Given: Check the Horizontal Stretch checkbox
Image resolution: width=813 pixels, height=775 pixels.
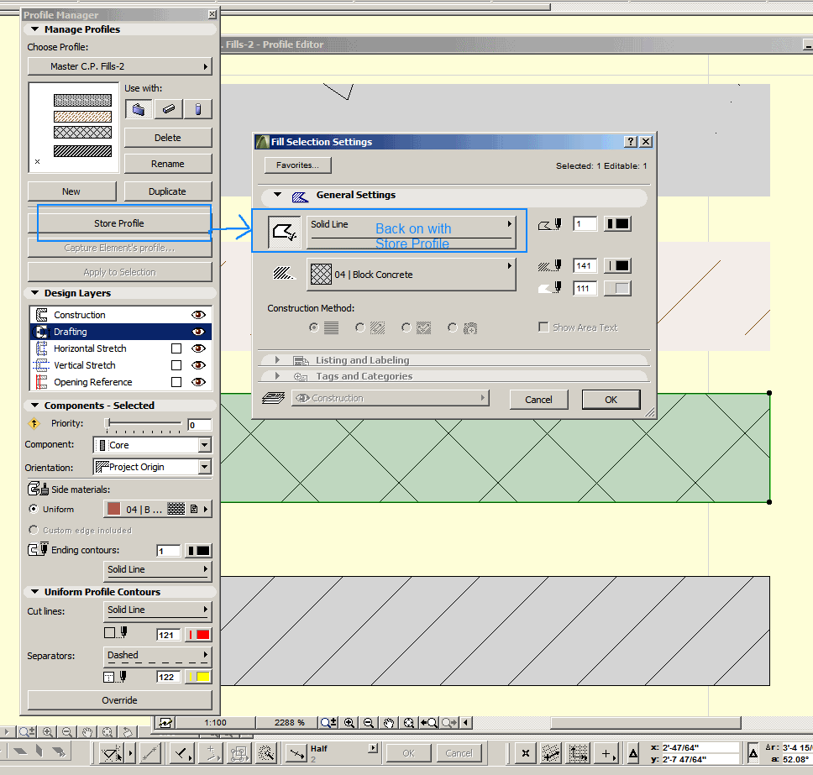Looking at the screenshot, I should pos(176,348).
